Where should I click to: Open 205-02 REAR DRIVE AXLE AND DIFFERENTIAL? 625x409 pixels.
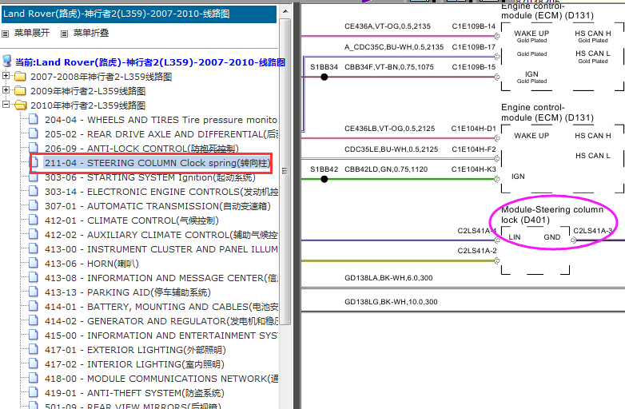(161, 134)
